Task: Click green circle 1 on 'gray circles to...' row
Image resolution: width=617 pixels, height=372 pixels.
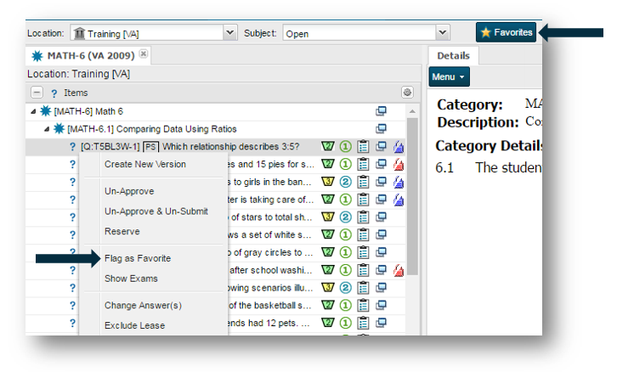Action: click(346, 252)
